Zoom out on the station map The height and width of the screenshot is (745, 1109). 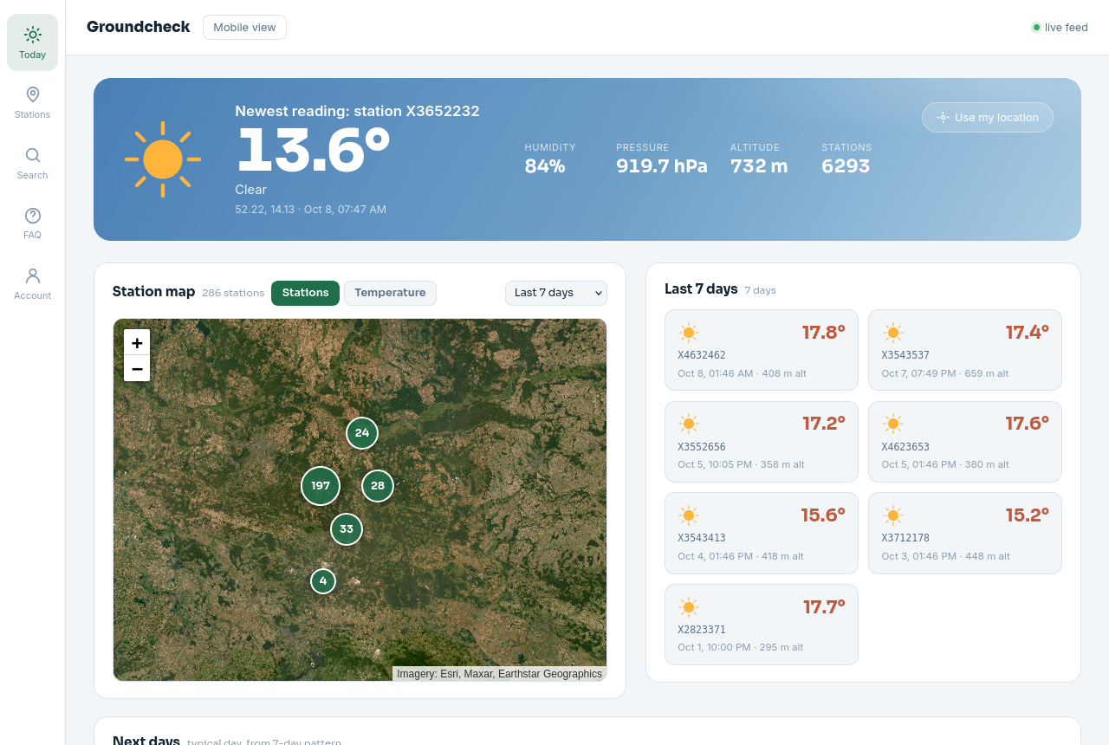tap(137, 368)
